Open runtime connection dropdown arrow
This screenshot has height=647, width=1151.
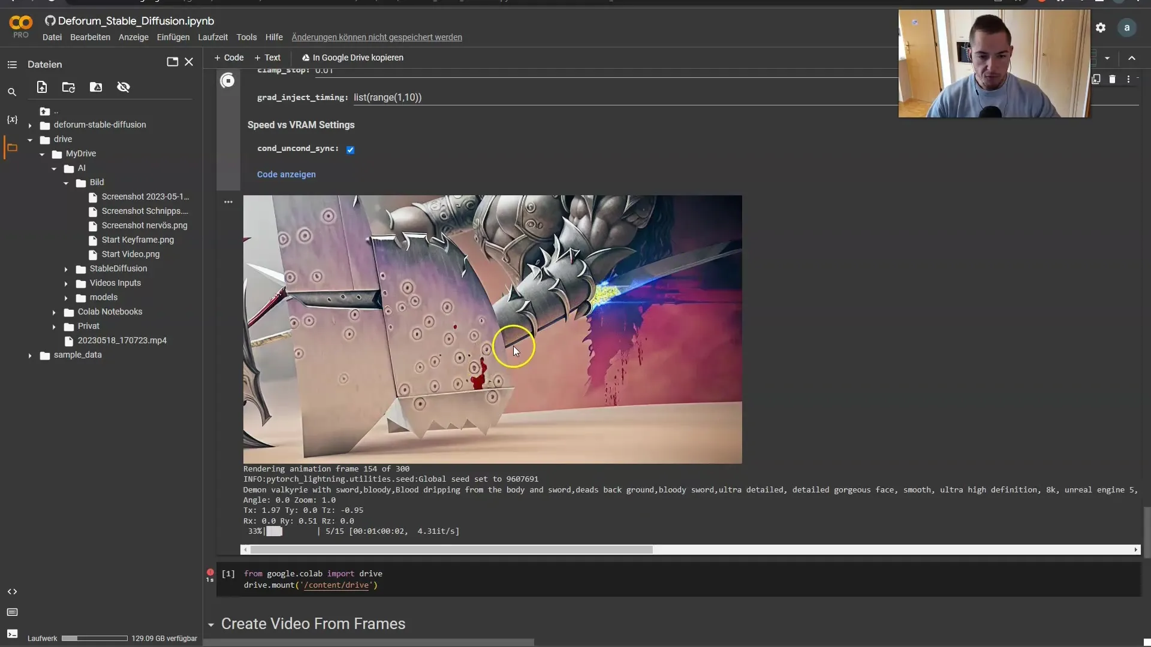(x=1107, y=58)
